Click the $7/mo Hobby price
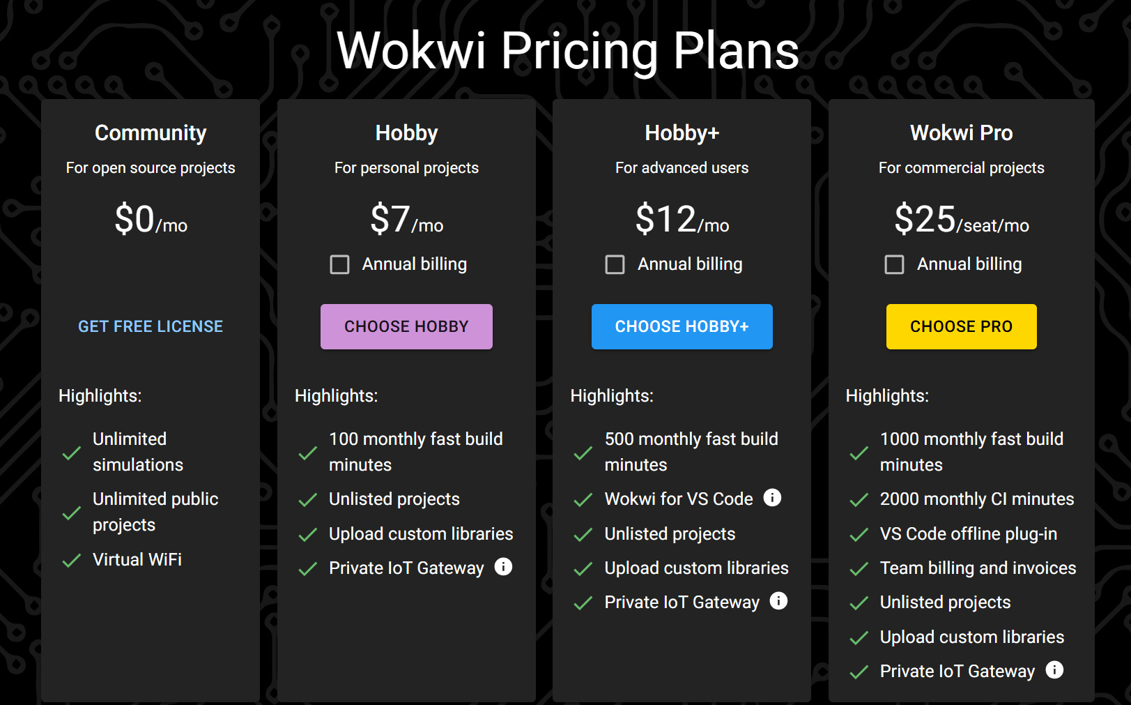This screenshot has width=1131, height=705. (x=406, y=220)
